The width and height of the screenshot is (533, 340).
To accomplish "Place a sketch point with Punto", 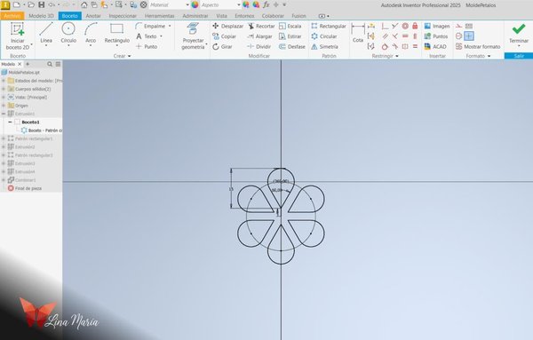I will point(147,46).
